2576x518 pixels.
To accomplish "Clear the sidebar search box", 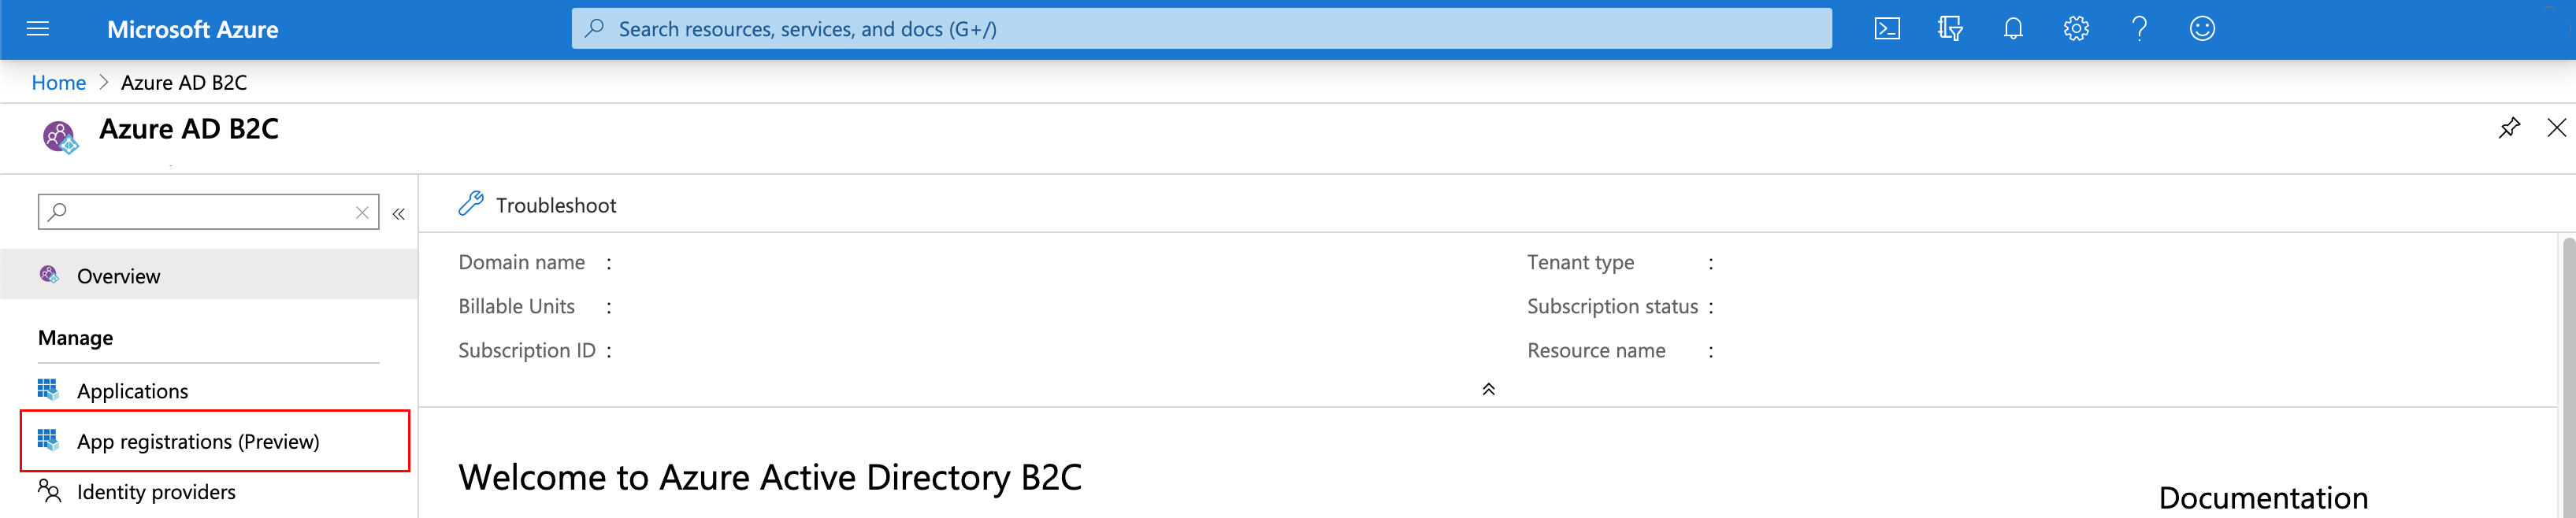I will pos(362,212).
